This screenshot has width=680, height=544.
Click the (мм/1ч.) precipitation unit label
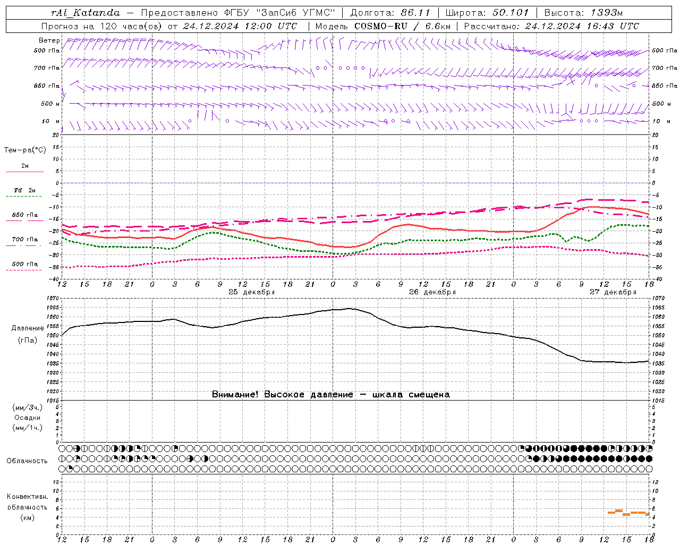(x=28, y=428)
